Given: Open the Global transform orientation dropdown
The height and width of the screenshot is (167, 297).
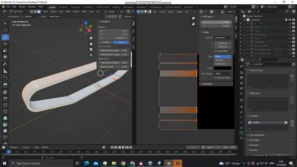Looking at the screenshot, I should 111,12.
